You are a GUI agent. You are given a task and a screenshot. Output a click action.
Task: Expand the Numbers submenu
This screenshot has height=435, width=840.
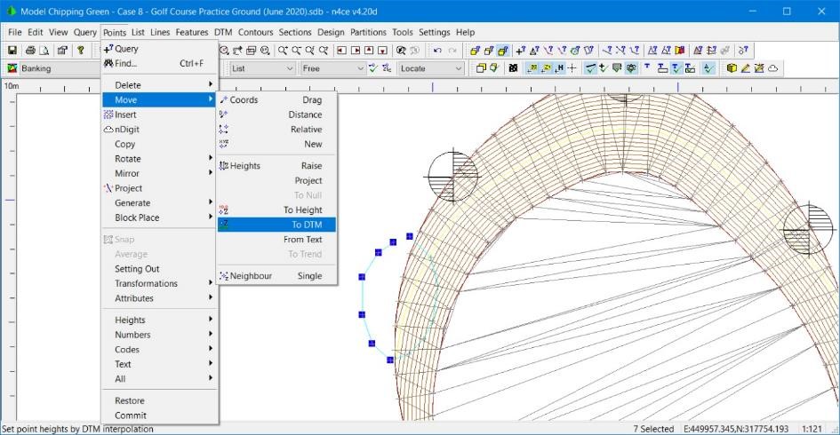click(160, 335)
